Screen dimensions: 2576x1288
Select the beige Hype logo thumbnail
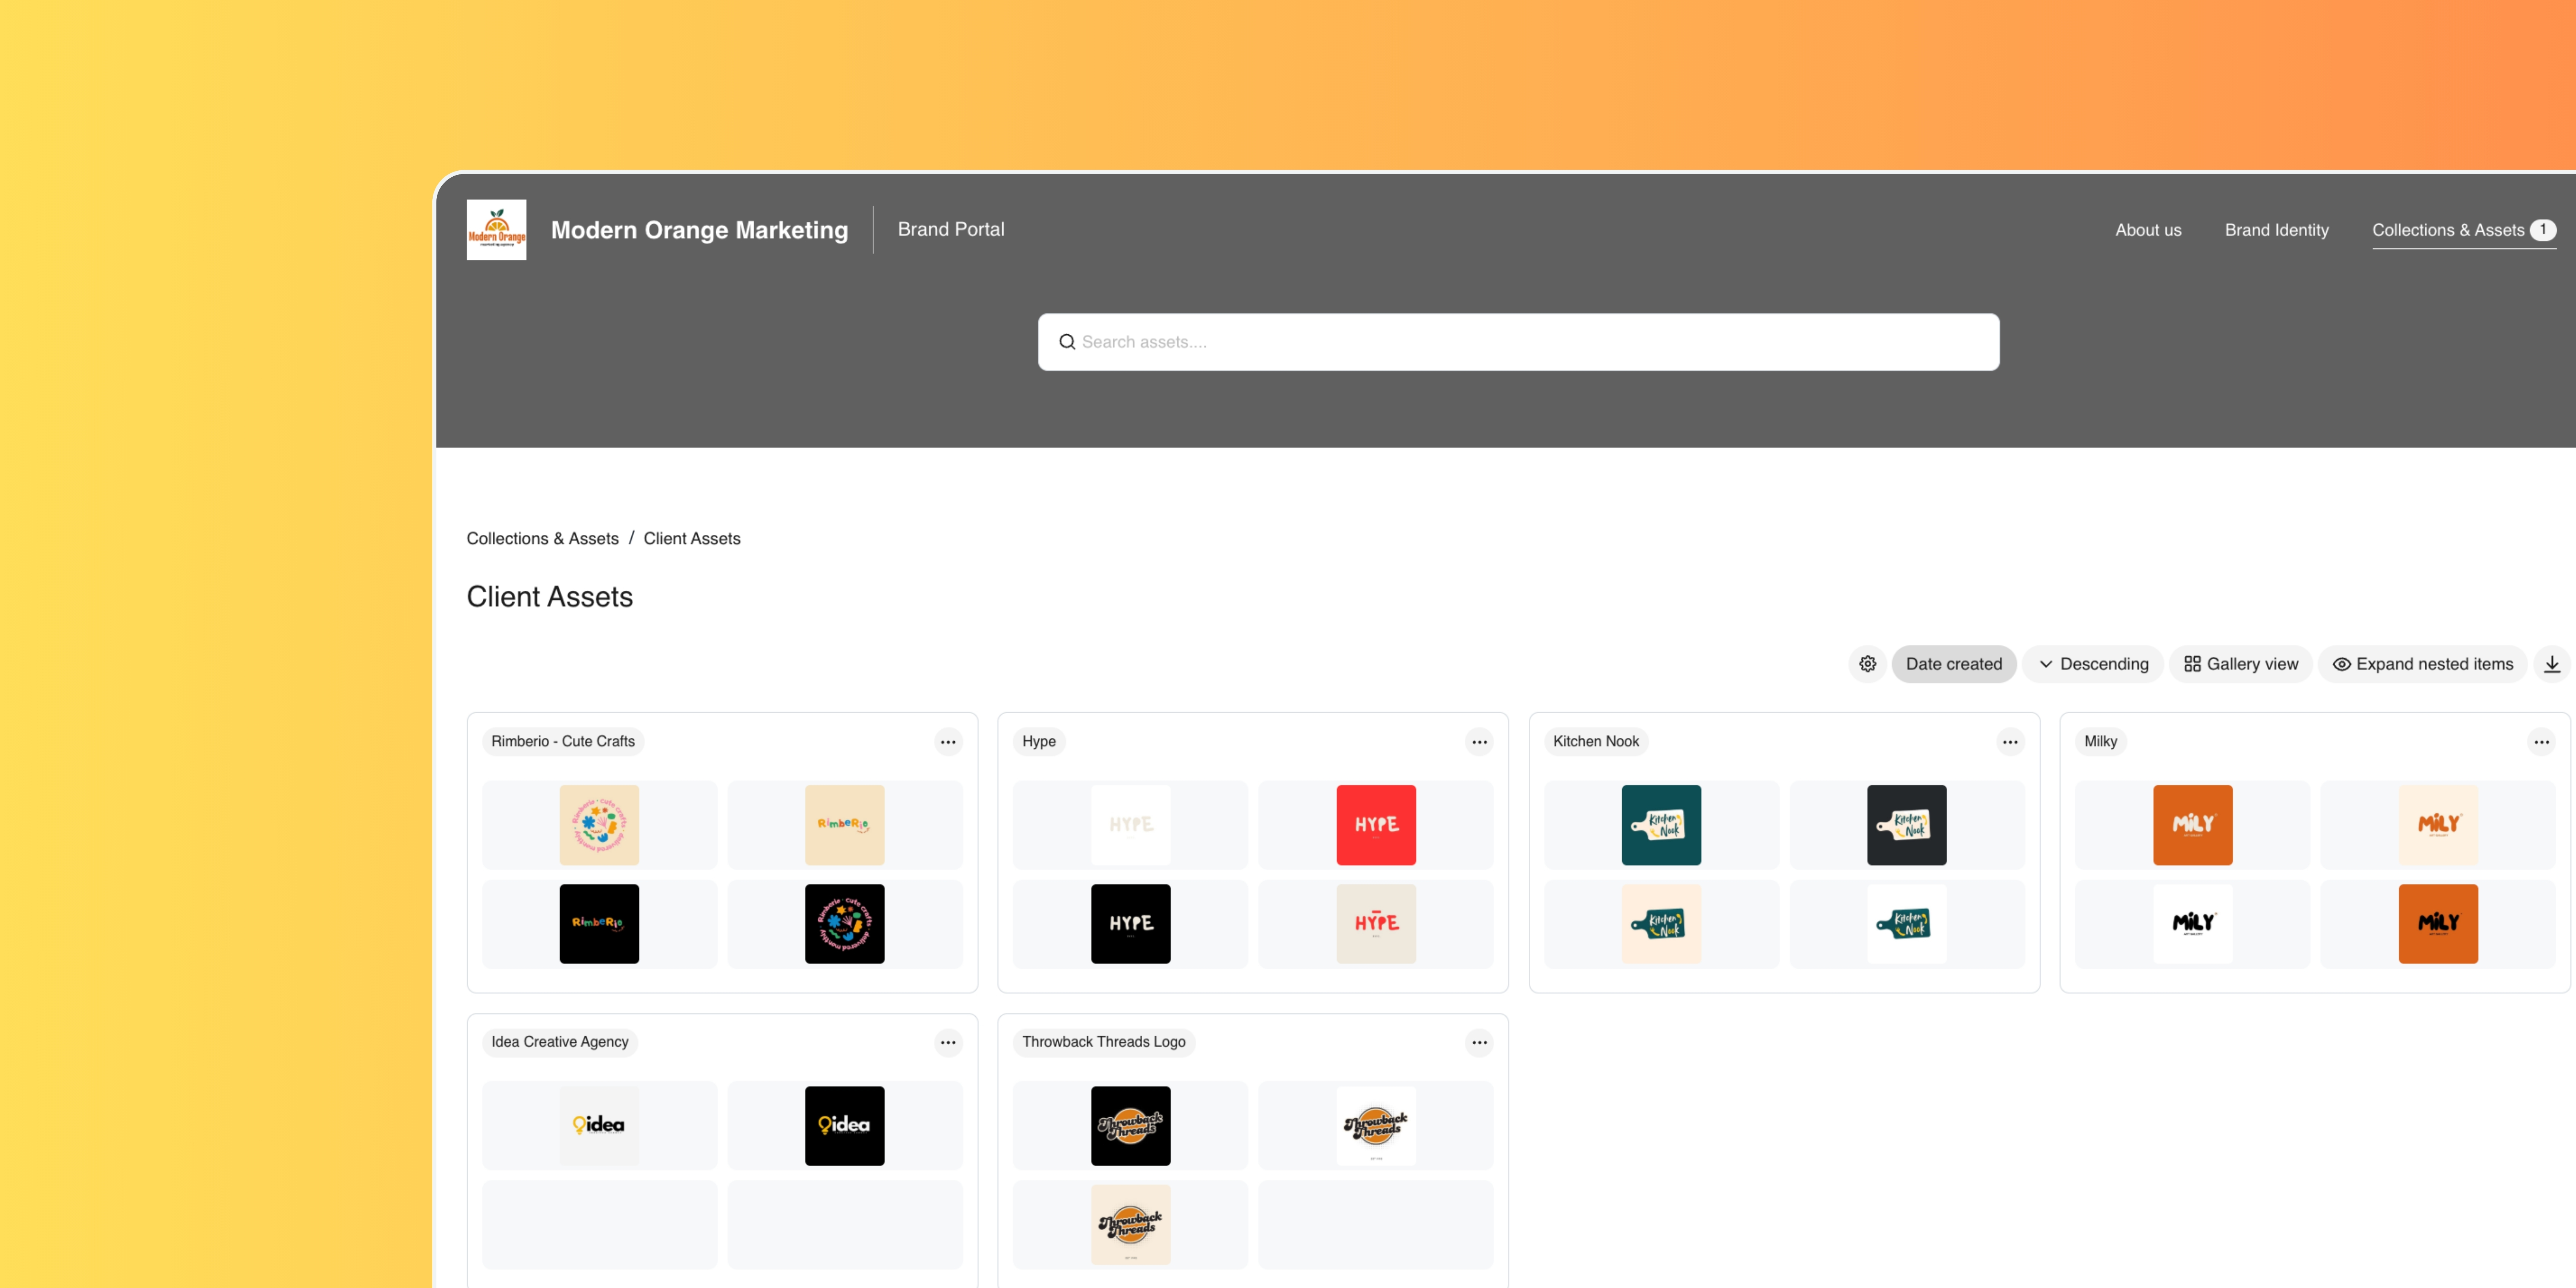point(1376,924)
